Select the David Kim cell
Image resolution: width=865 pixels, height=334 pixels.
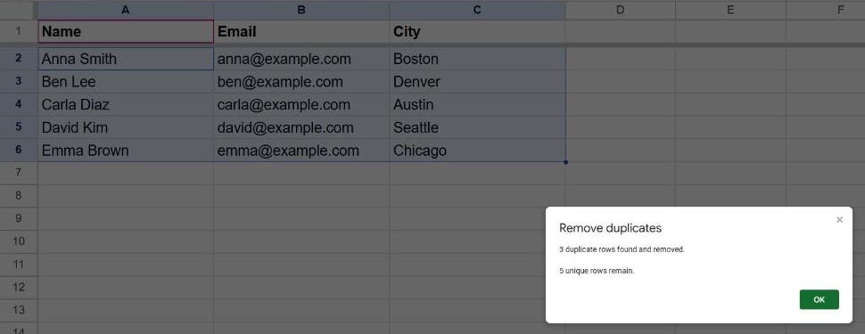pyautogui.click(x=126, y=127)
